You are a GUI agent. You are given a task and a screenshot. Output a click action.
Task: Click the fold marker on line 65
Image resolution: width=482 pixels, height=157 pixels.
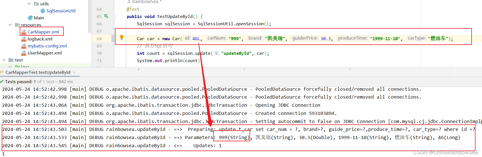pos(114,17)
